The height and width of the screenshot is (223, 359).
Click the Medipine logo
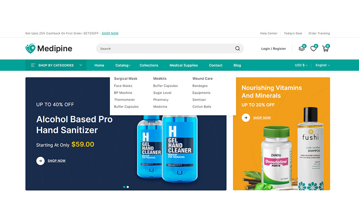pos(49,48)
